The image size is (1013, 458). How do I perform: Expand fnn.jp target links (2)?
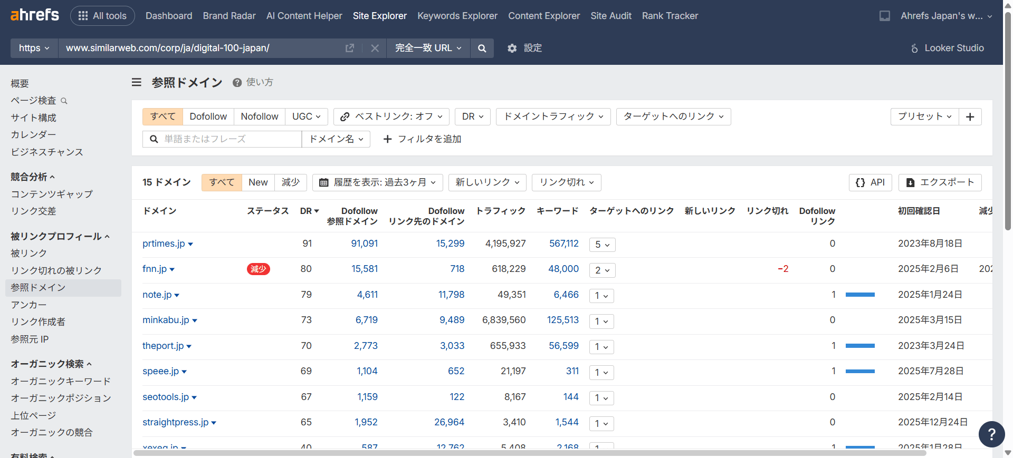[602, 270]
